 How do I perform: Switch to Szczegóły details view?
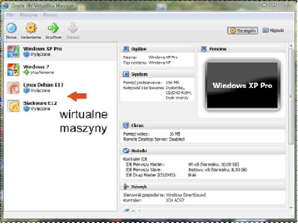pyautogui.click(x=243, y=30)
